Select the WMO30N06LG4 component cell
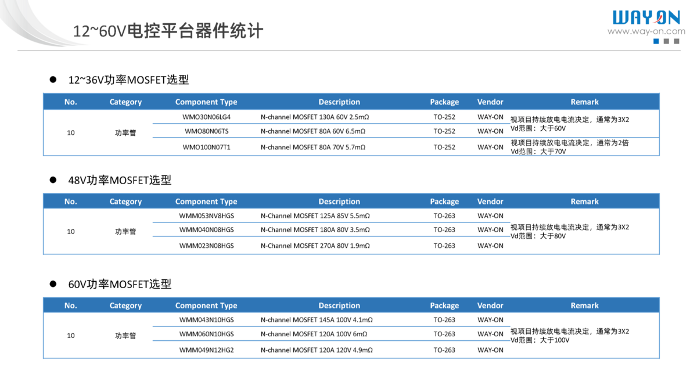Screen dimensions: 697x392 click(x=206, y=117)
